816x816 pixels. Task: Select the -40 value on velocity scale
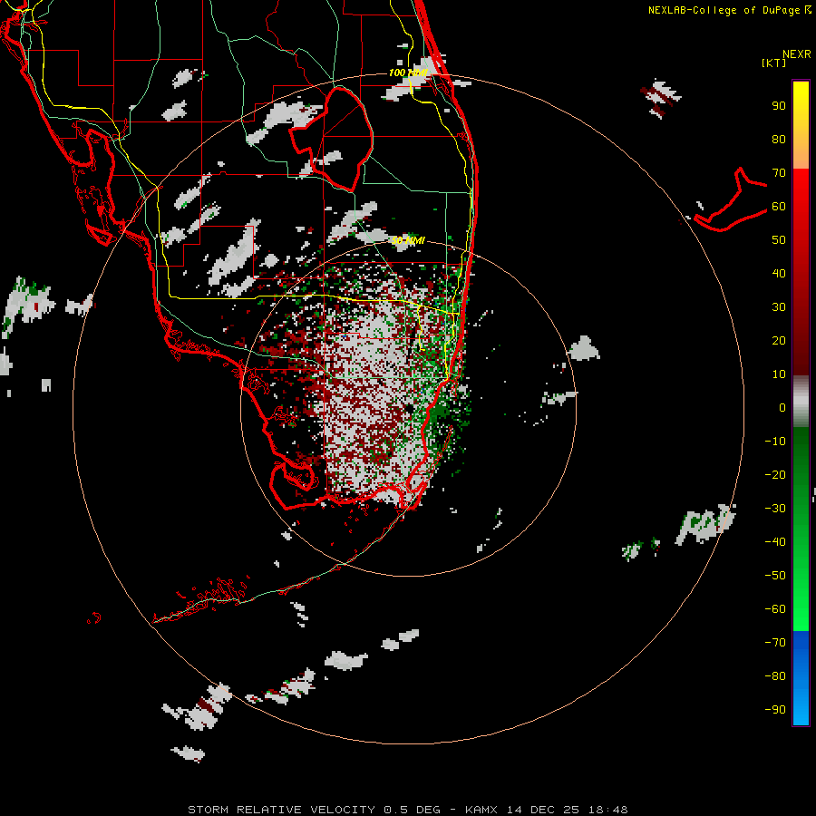[775, 542]
